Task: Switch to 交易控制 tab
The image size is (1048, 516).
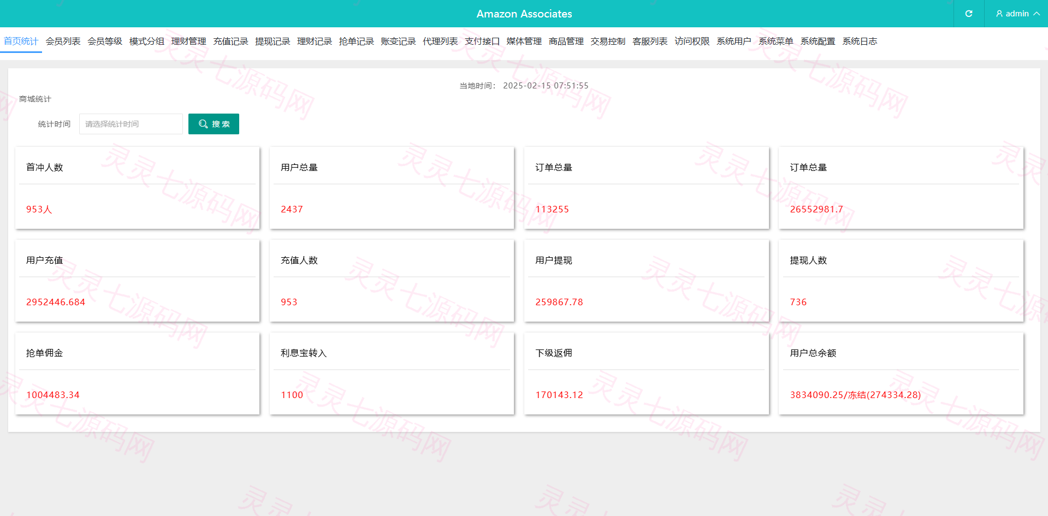Action: click(608, 41)
